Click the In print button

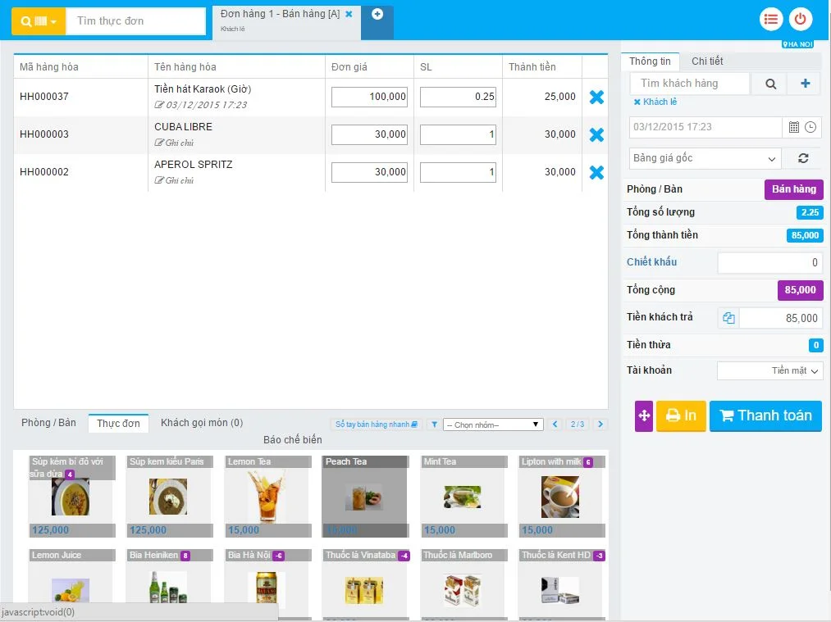pos(681,415)
